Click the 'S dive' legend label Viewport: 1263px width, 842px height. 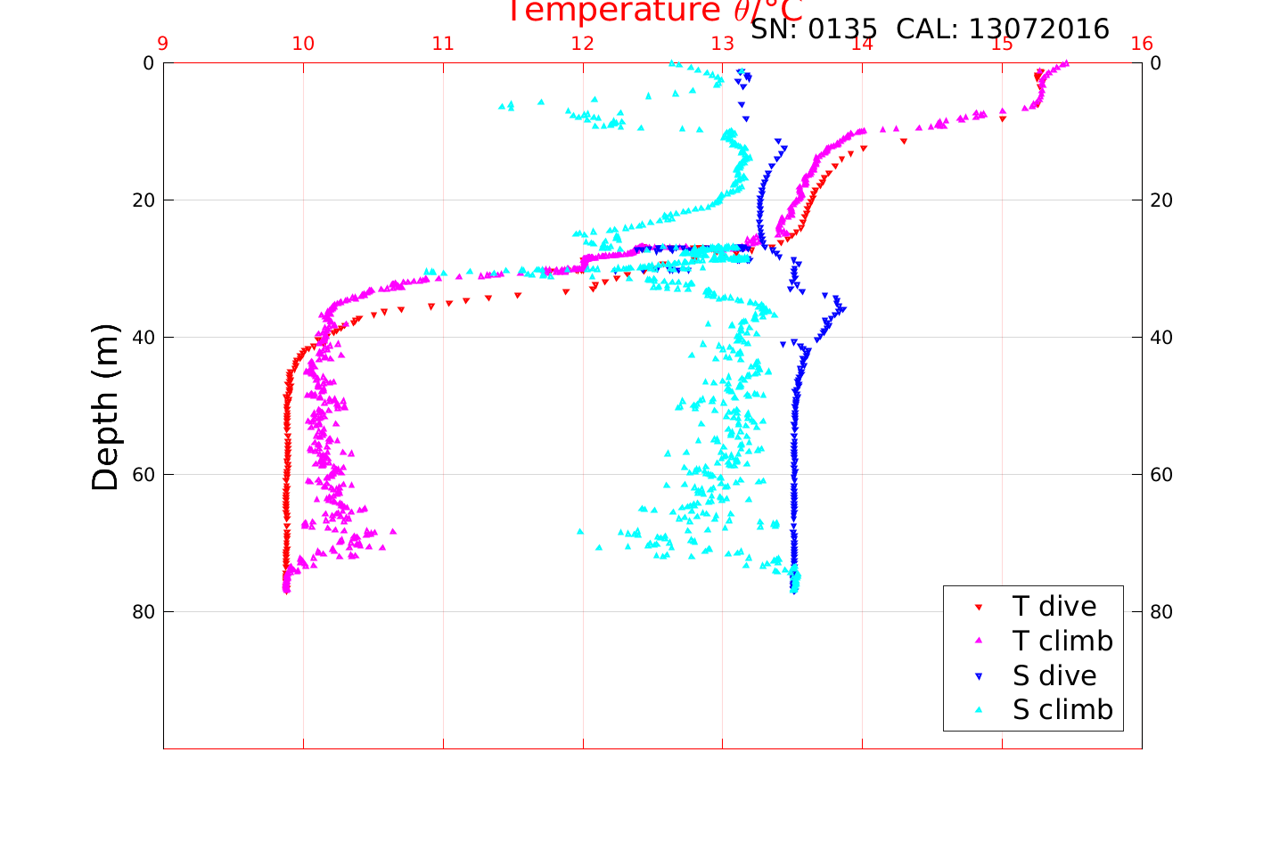[1054, 675]
